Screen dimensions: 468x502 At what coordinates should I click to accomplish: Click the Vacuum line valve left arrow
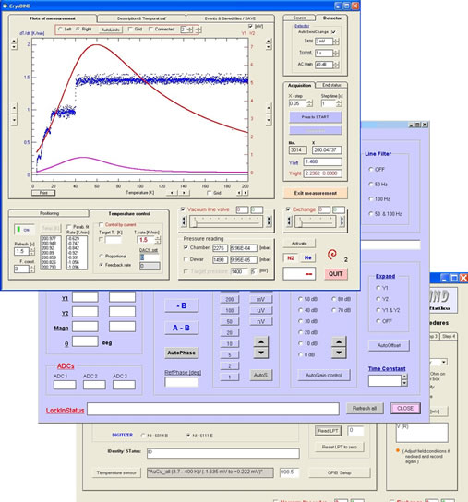184,221
